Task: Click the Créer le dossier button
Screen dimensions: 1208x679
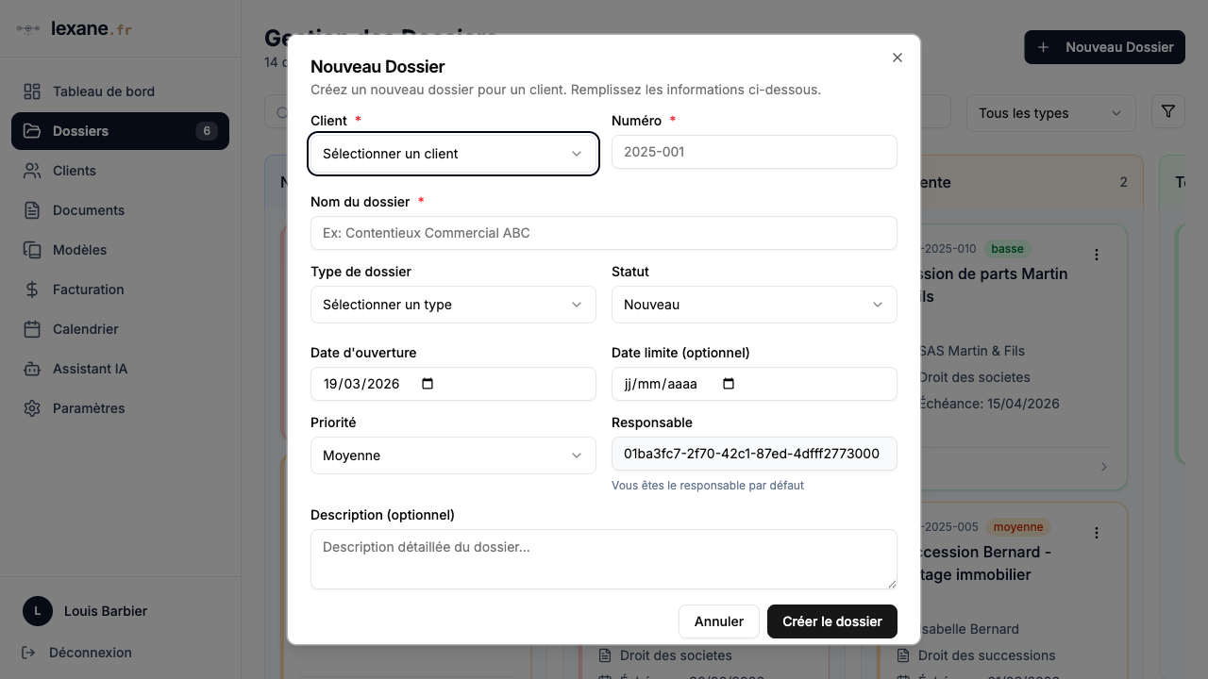Action: (x=831, y=621)
